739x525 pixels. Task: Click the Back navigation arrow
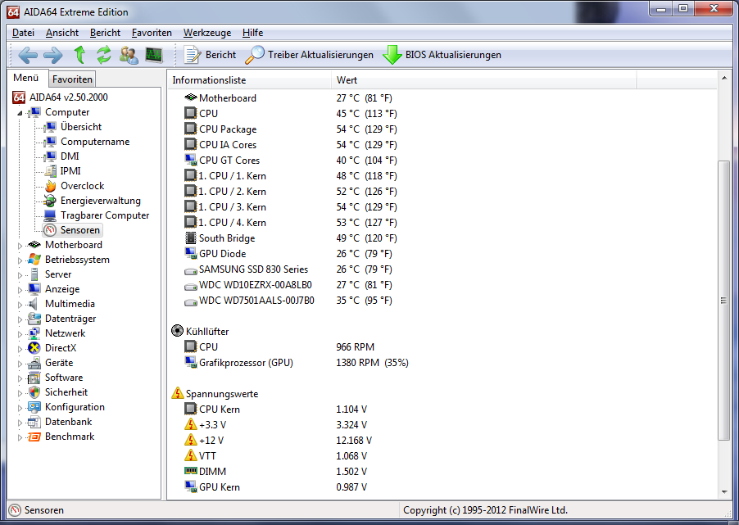[28, 55]
